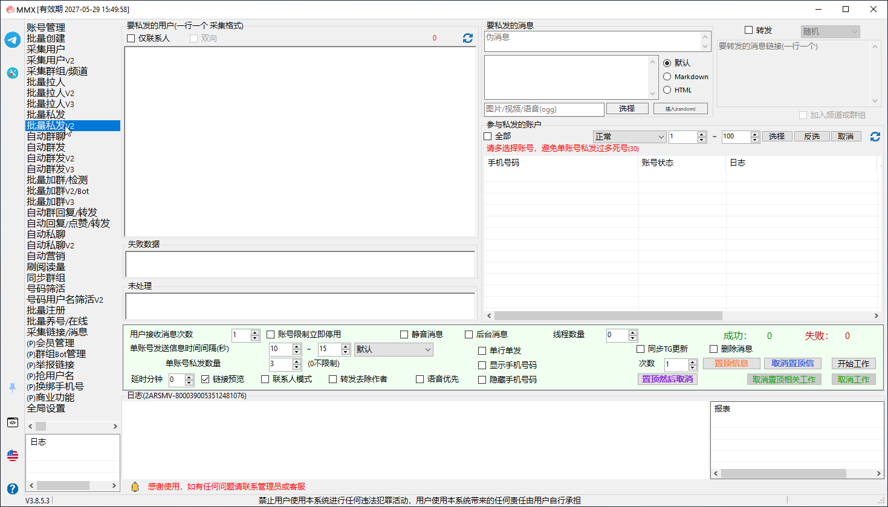Viewport: 888px width, 507px height.
Task: Click 选择 button for media file
Action: point(627,109)
